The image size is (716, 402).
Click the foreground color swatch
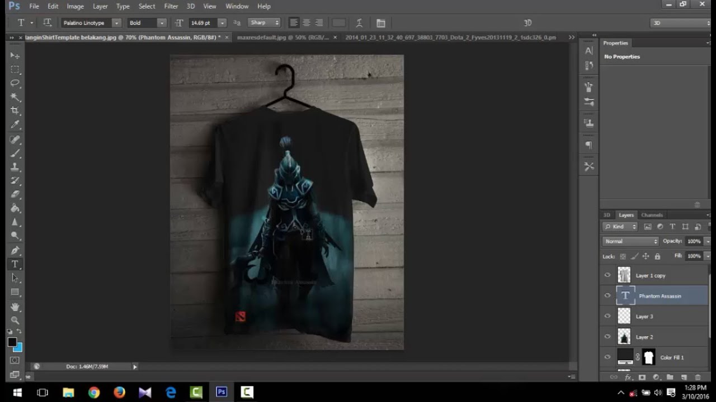(12, 342)
